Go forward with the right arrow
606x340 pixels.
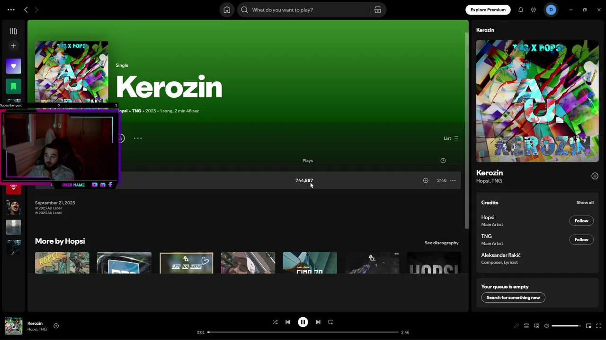tap(36, 9)
